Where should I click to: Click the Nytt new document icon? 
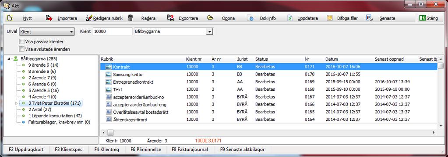coord(10,18)
